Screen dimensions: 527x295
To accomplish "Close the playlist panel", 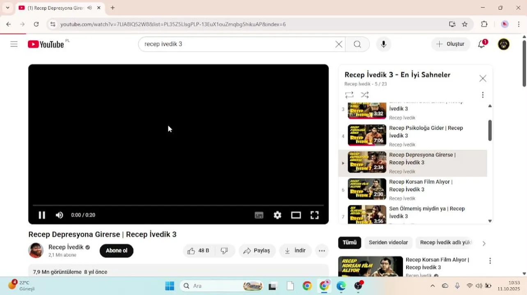I will (483, 78).
